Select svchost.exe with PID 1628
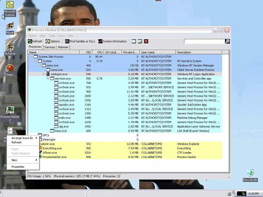Viewport: 263px width, 197px height. point(125,122)
